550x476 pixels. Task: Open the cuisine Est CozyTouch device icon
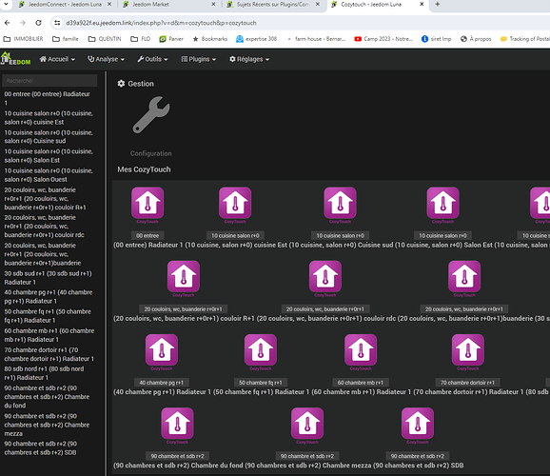235,203
